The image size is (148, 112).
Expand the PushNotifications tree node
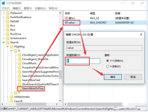tap(4, 17)
